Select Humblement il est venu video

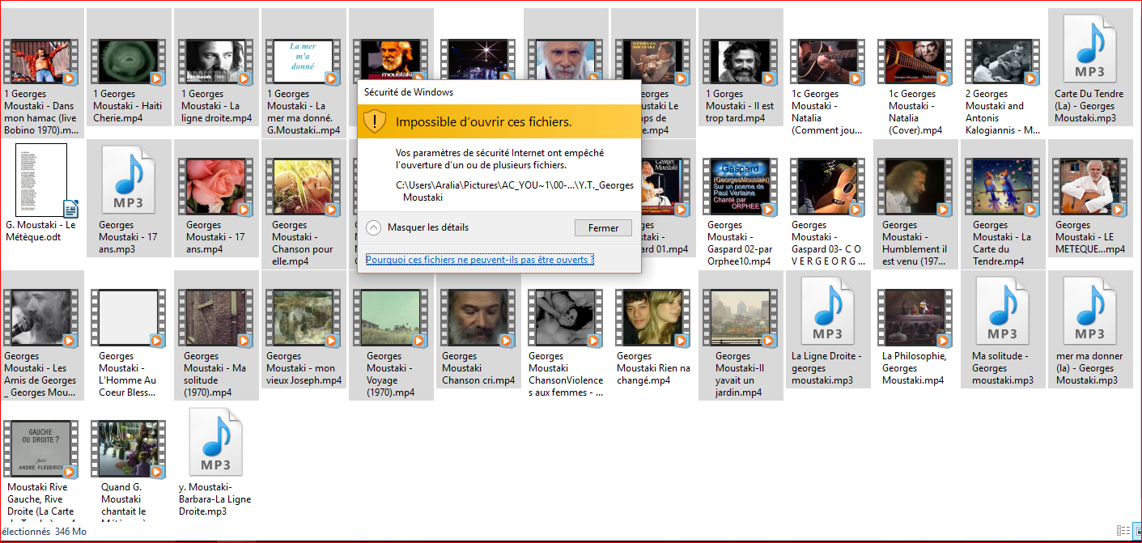(915, 187)
